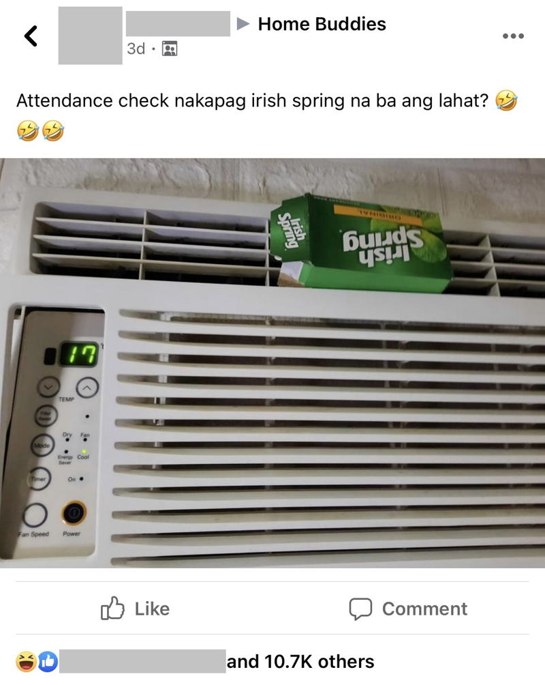Select the 'Attendance check' caption text
The width and height of the screenshot is (545, 685).
(93, 100)
